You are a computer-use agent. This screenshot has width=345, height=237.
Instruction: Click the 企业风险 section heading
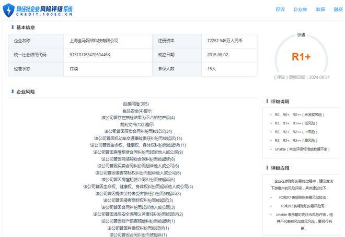click(x=26, y=92)
